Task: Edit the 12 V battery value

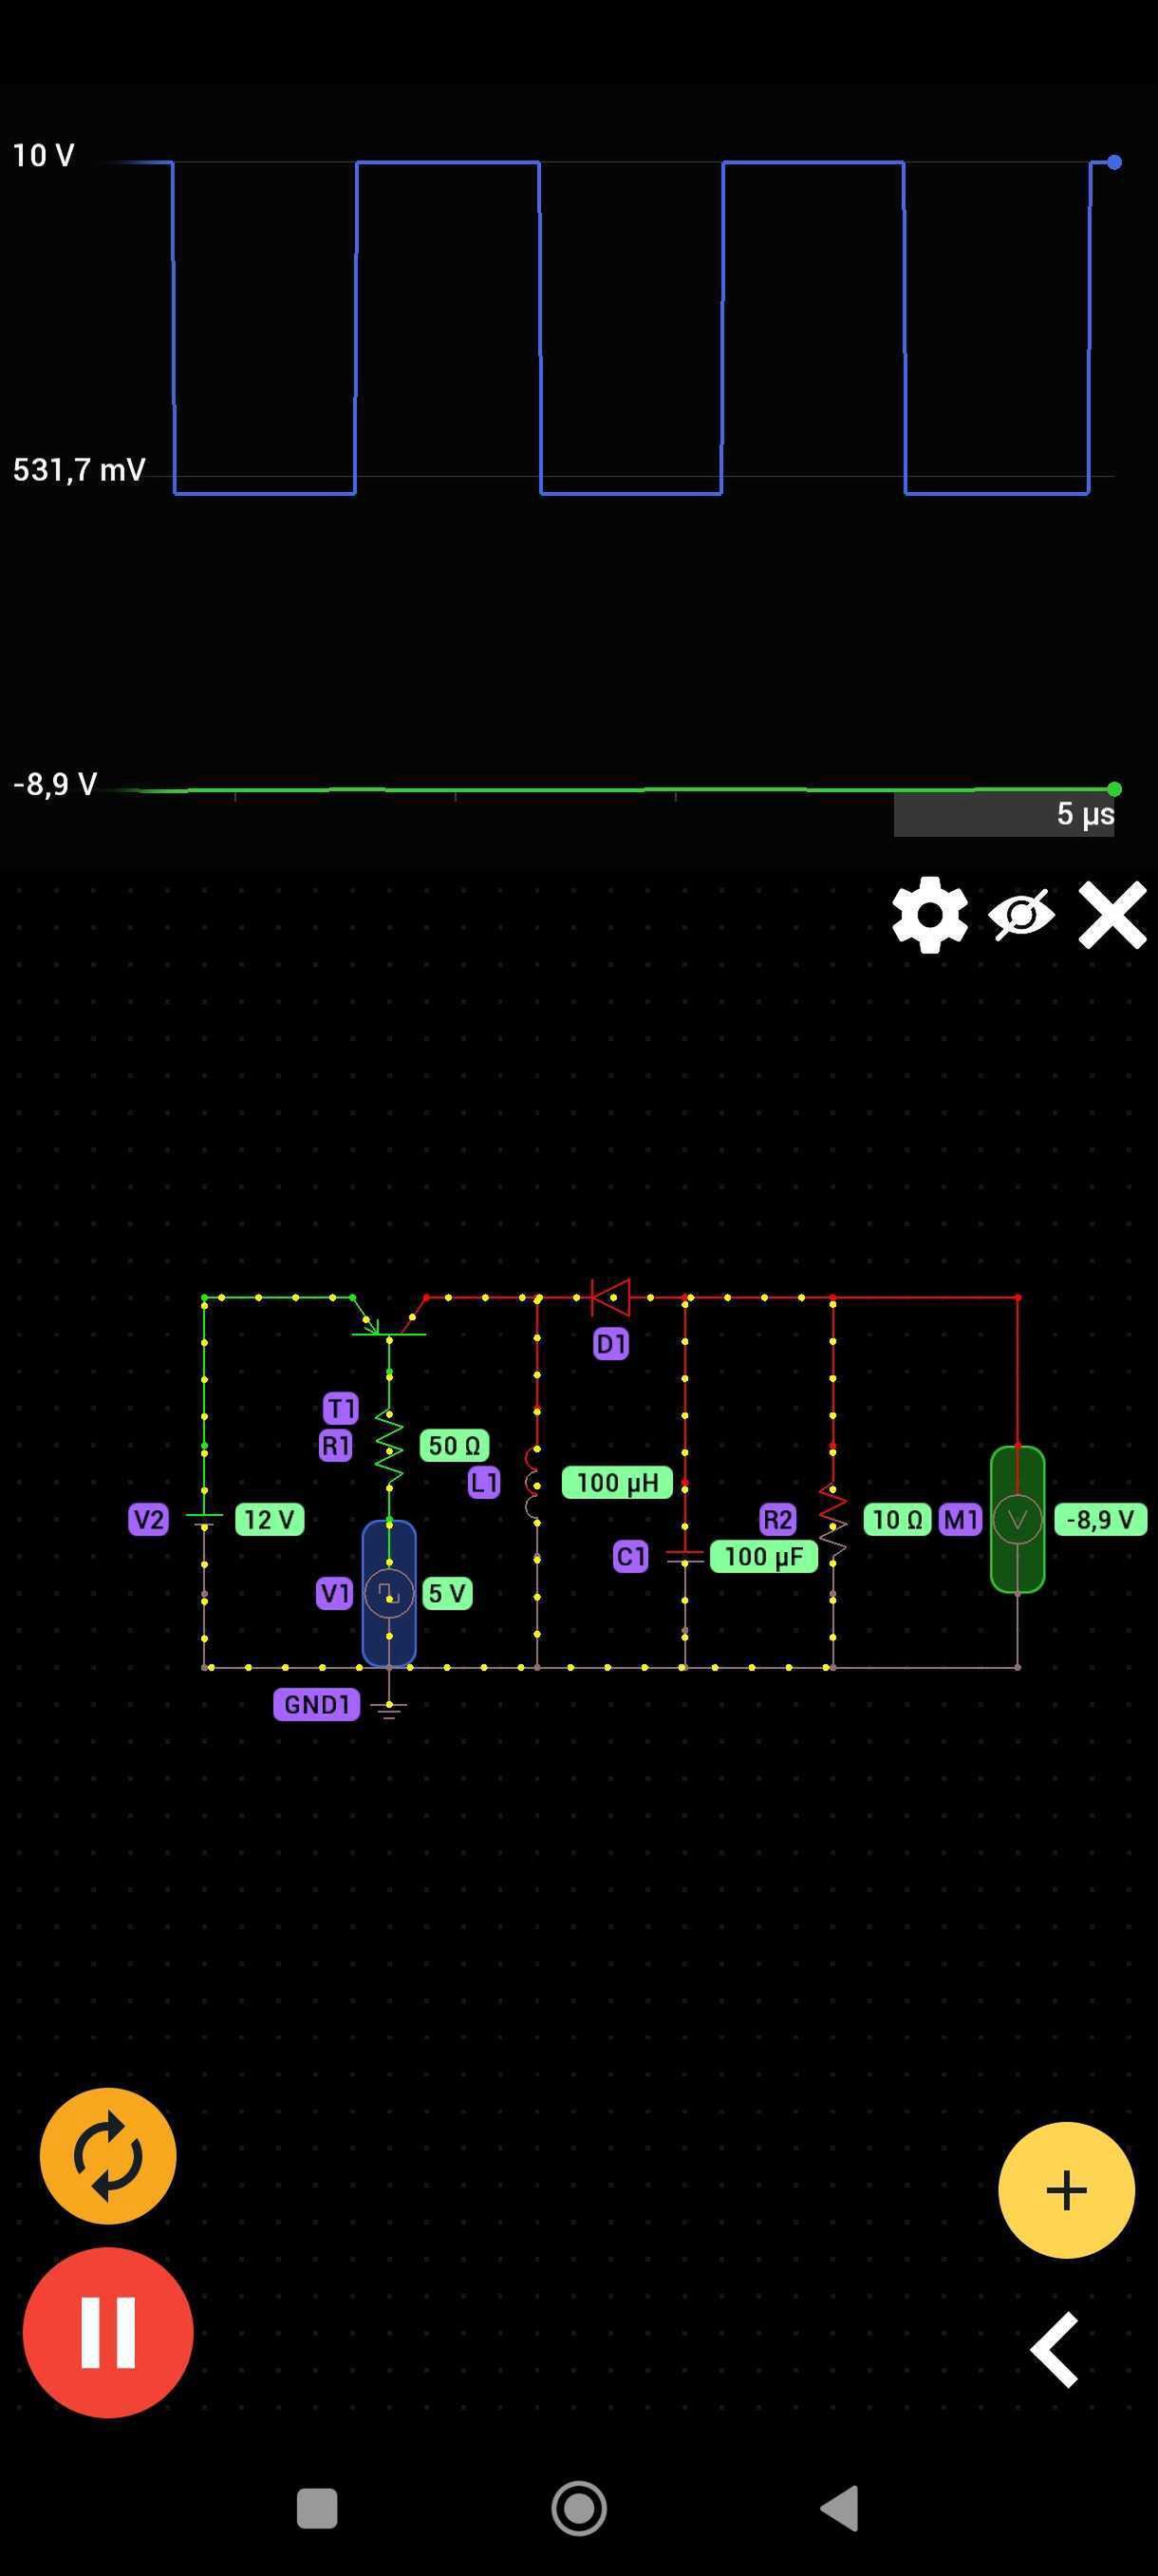Action: (269, 1519)
